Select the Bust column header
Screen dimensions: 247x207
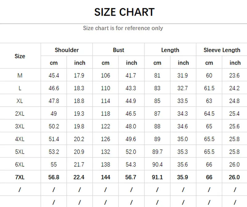click(x=119, y=50)
